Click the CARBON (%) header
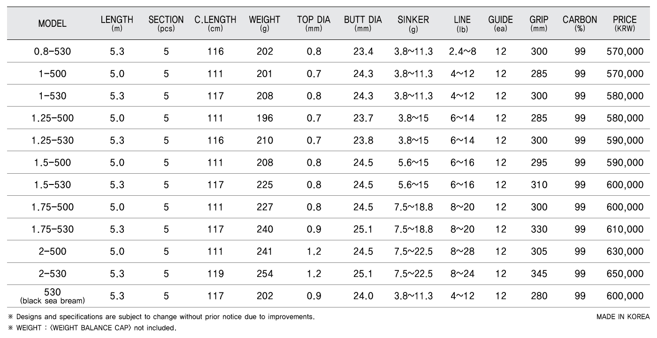This screenshot has height=338, width=657. (x=580, y=23)
